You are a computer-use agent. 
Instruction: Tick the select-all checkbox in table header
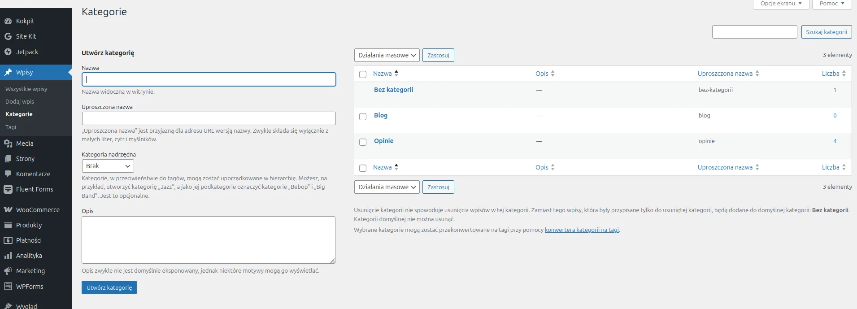(x=363, y=74)
